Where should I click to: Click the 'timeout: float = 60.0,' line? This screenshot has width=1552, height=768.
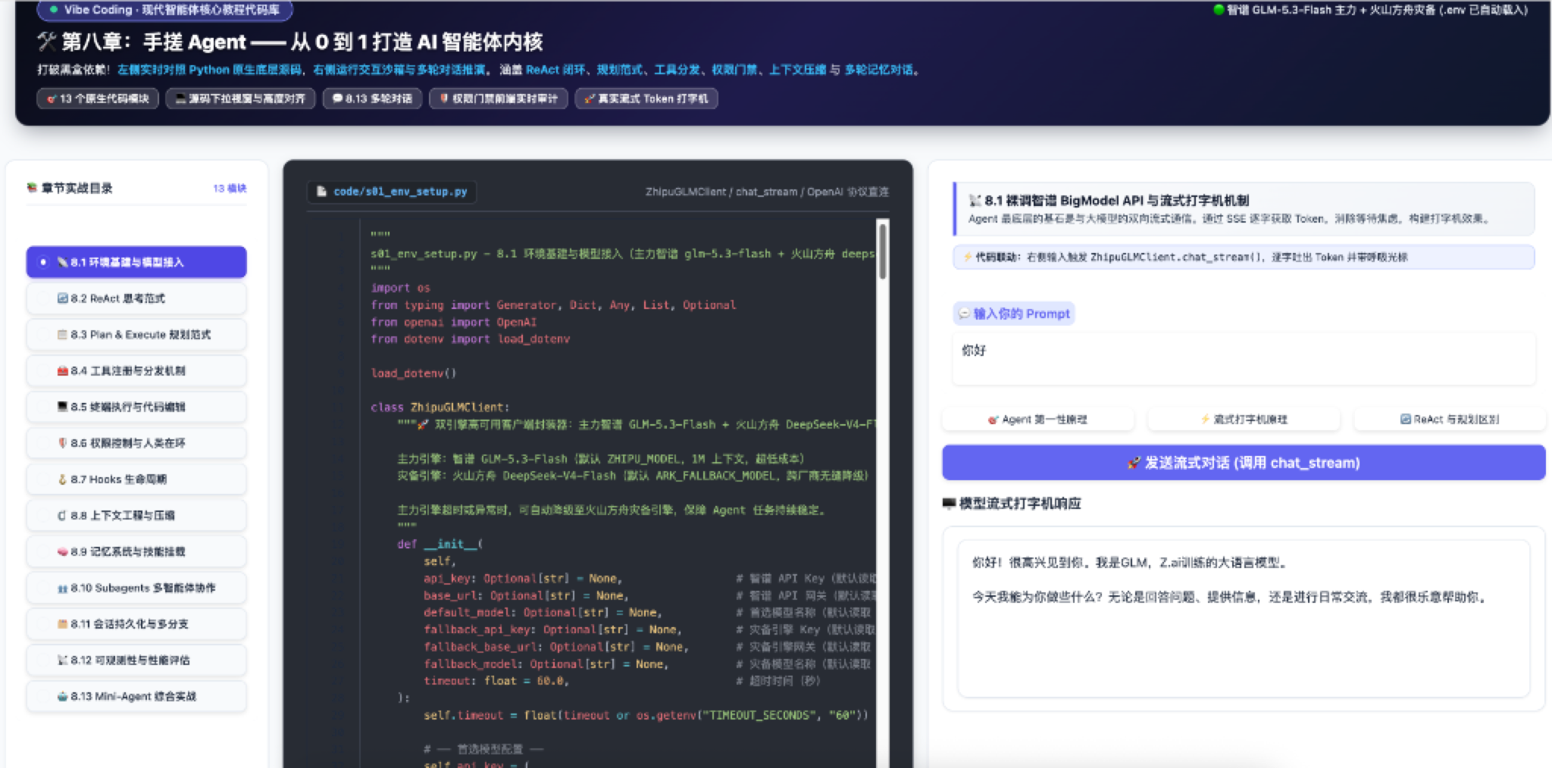pos(496,681)
